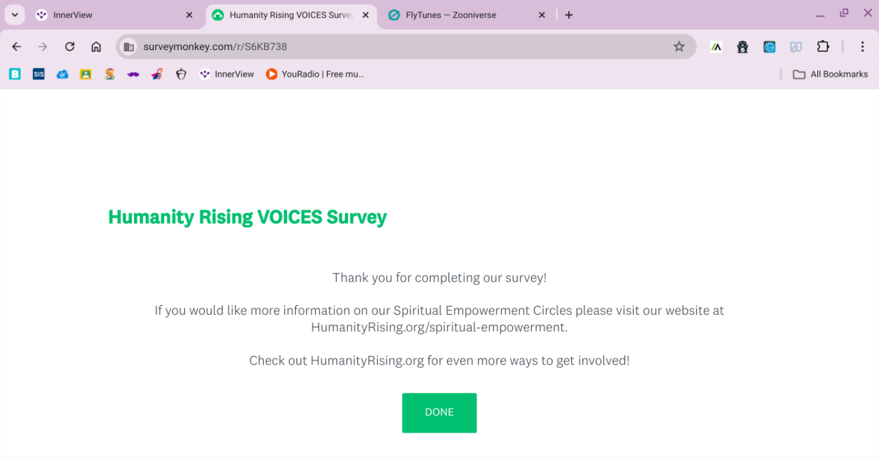Close the Humanity Rising VOICES Survey tab
The height and width of the screenshot is (458, 879).
(365, 14)
